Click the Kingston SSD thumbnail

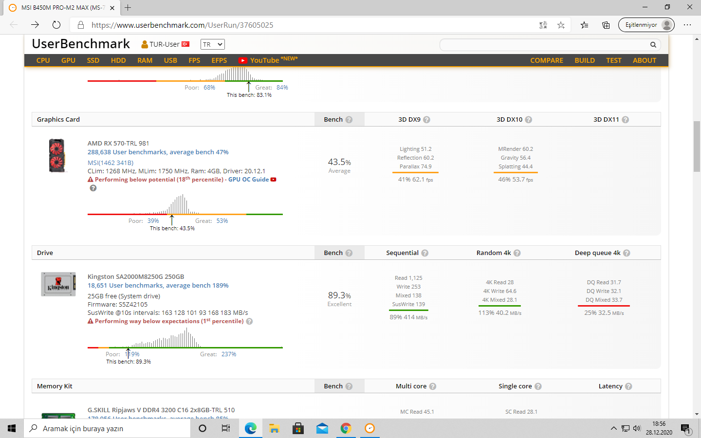pyautogui.click(x=58, y=284)
